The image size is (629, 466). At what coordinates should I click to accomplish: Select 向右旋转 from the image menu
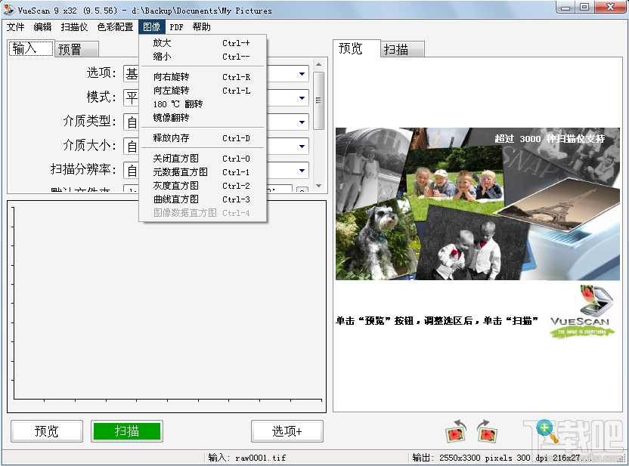pyautogui.click(x=174, y=76)
